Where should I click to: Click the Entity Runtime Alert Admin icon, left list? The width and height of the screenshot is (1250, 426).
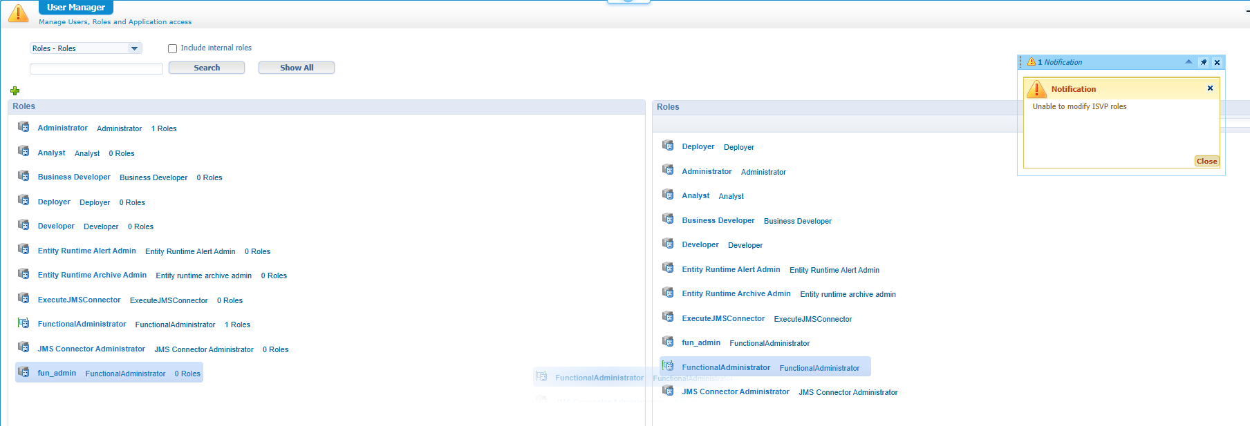coord(24,250)
